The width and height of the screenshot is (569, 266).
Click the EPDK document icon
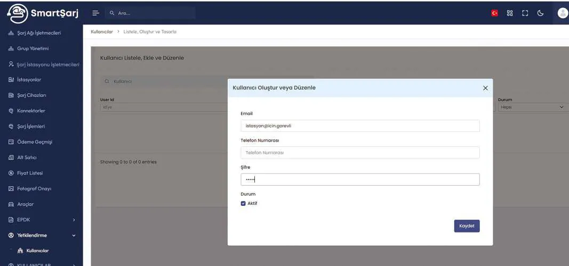click(x=11, y=220)
